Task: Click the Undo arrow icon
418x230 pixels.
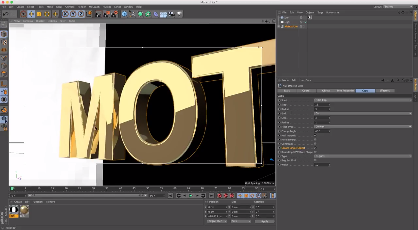Action: tap(6, 14)
